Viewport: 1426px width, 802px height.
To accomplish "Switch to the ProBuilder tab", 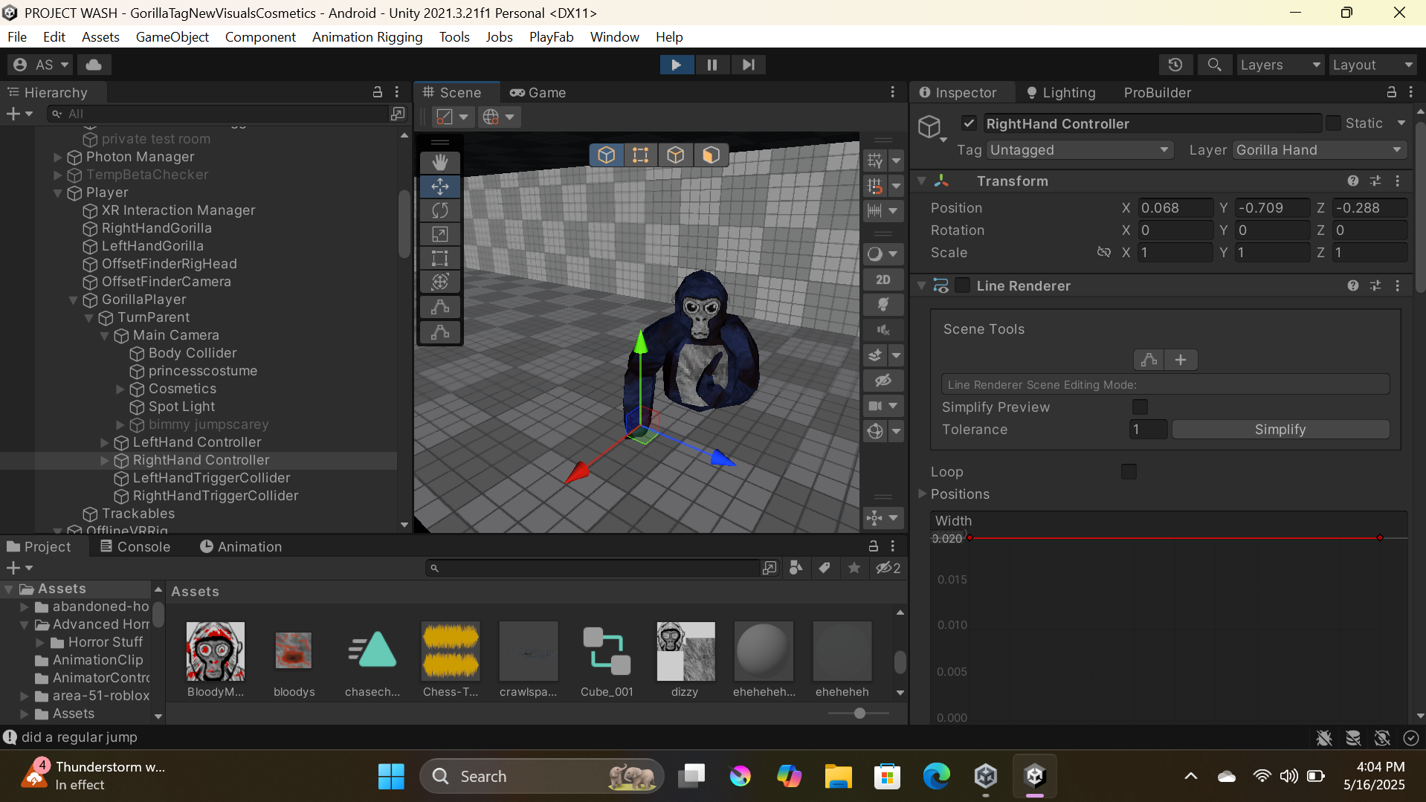I will (1158, 92).
